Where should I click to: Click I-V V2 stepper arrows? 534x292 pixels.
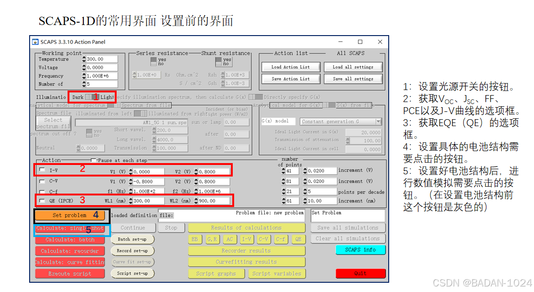pyautogui.click(x=196, y=172)
